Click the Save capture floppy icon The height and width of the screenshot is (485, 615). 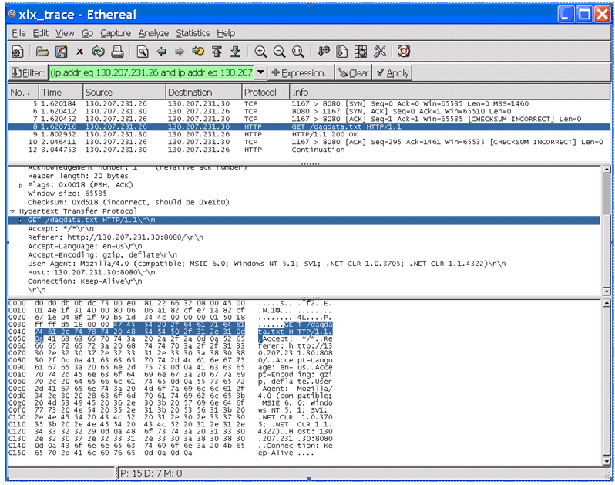(61, 52)
